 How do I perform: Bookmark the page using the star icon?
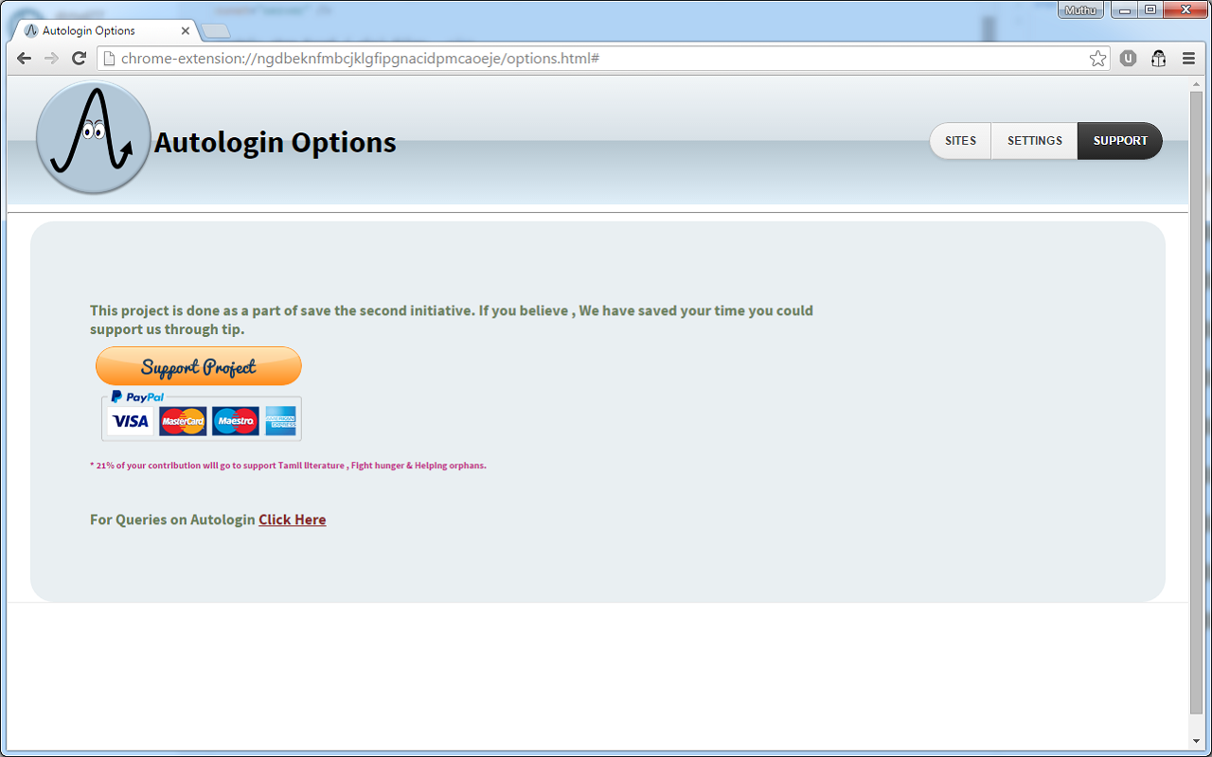[x=1097, y=58]
